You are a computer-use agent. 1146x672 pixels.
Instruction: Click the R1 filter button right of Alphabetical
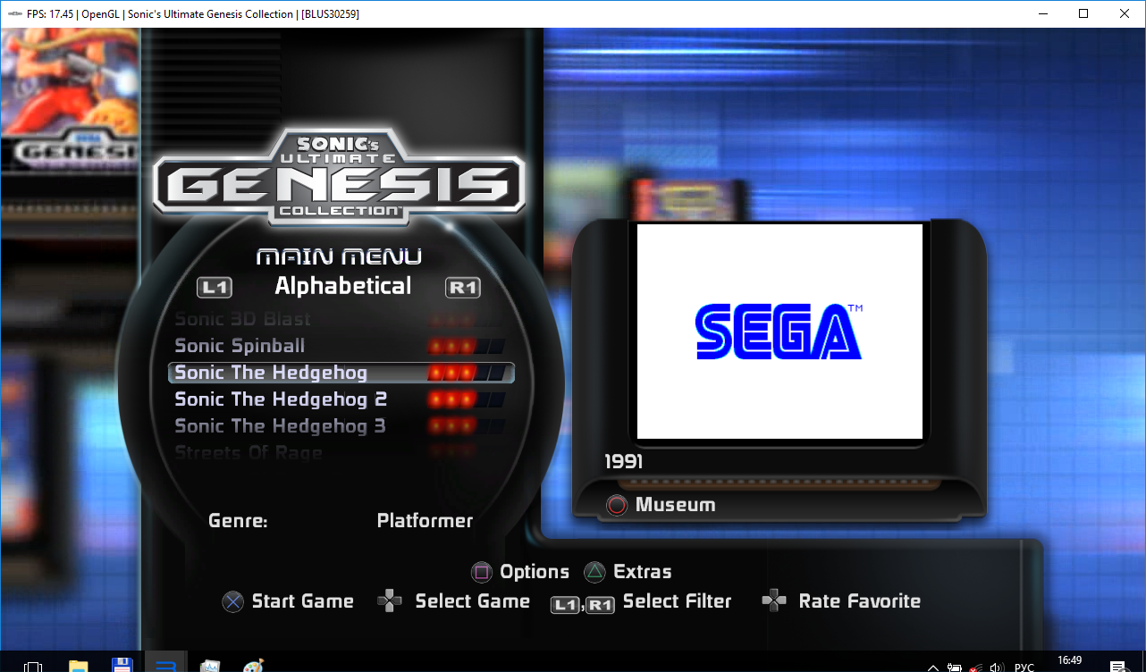[463, 288]
